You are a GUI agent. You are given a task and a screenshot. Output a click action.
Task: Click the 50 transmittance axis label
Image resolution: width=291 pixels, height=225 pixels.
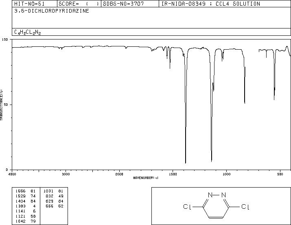point(7,105)
